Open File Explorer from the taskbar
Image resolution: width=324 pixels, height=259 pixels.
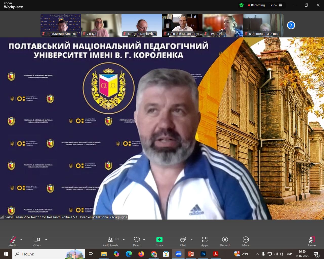[104, 254]
